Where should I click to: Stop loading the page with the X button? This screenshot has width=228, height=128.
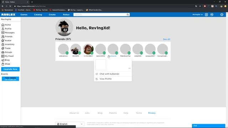(x=10, y=6)
